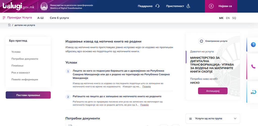Viewport: 258px width, 126px height.
Task: Open the eID side tab
Action: (x=253, y=92)
